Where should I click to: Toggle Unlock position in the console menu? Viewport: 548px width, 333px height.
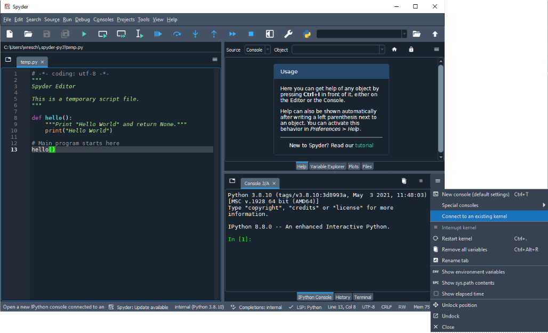coord(459,305)
